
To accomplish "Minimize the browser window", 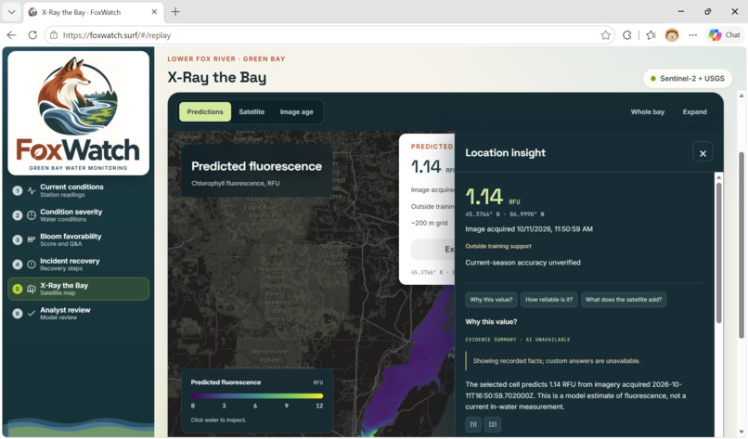I will (681, 11).
